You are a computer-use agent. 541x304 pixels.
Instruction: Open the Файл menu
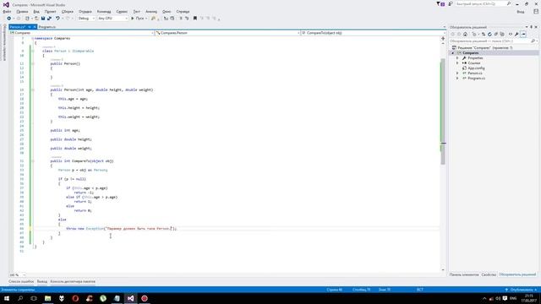click(7, 11)
